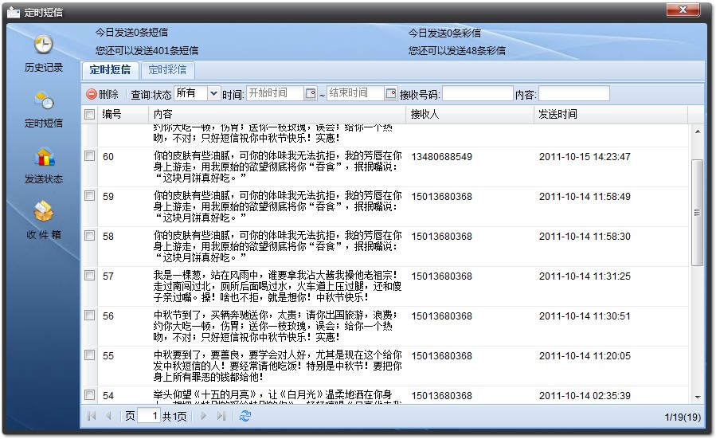Click the scrollbar down arrow
The height and width of the screenshot is (439, 716).
point(697,397)
